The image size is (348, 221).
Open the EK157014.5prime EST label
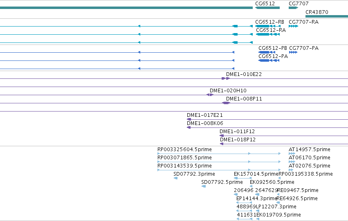click(x=256, y=174)
